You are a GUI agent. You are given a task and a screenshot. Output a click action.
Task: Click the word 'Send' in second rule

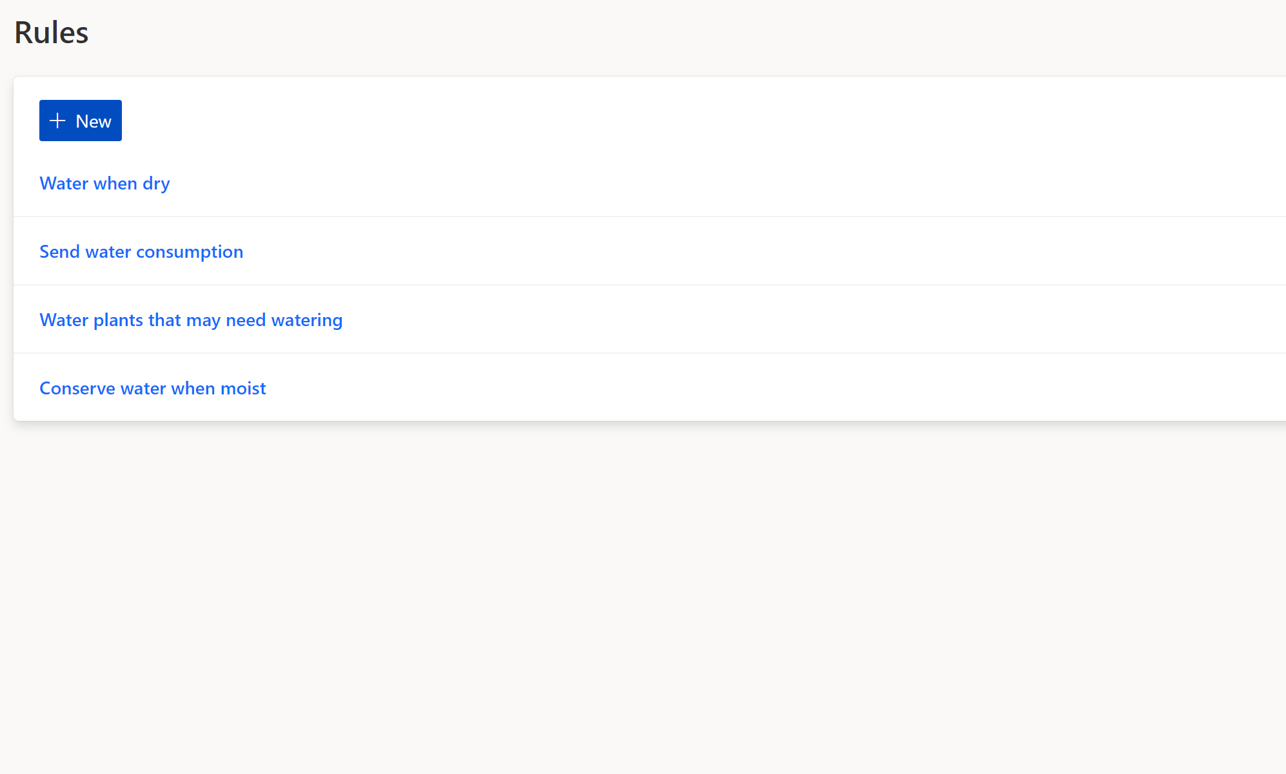pyautogui.click(x=59, y=252)
